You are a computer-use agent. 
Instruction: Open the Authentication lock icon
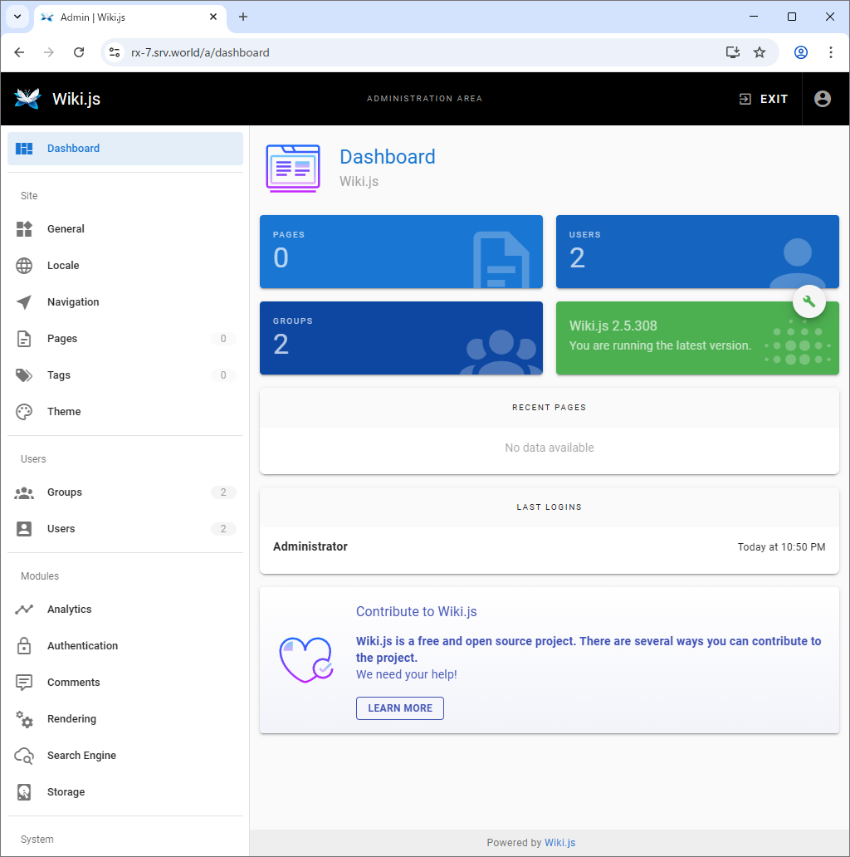[x=24, y=646]
